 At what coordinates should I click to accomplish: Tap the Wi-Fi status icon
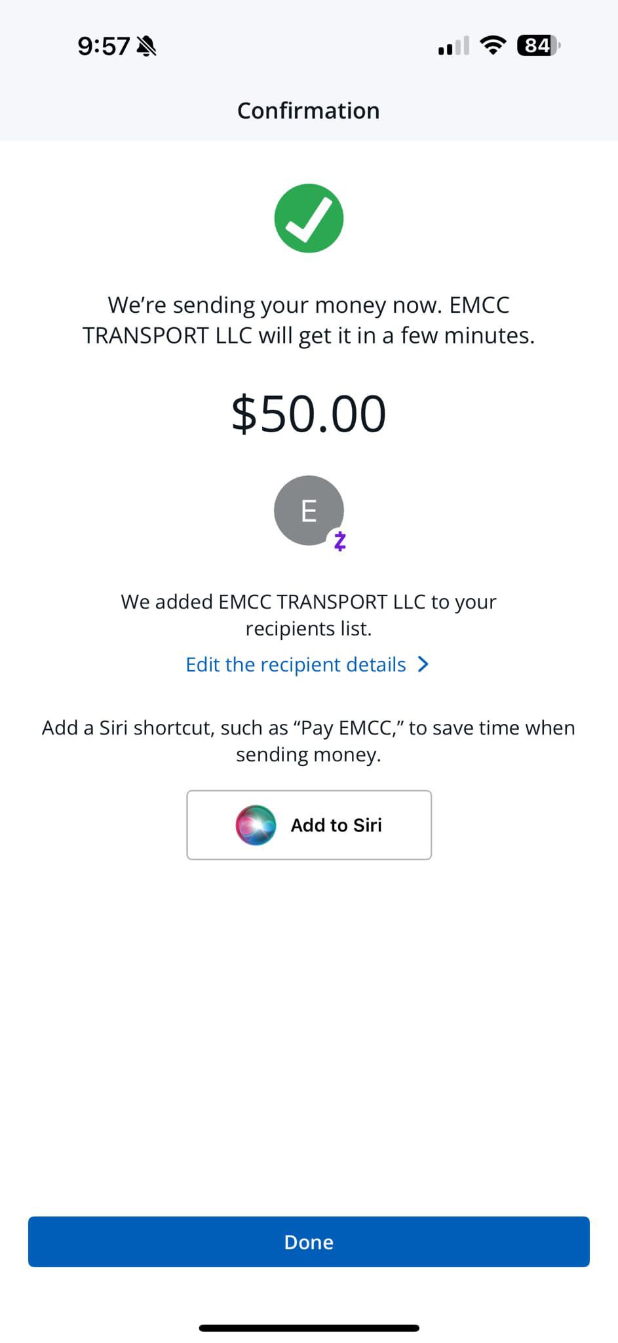pyautogui.click(x=492, y=45)
